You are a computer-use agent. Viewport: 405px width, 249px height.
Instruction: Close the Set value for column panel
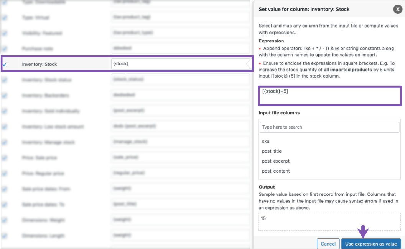point(398,9)
